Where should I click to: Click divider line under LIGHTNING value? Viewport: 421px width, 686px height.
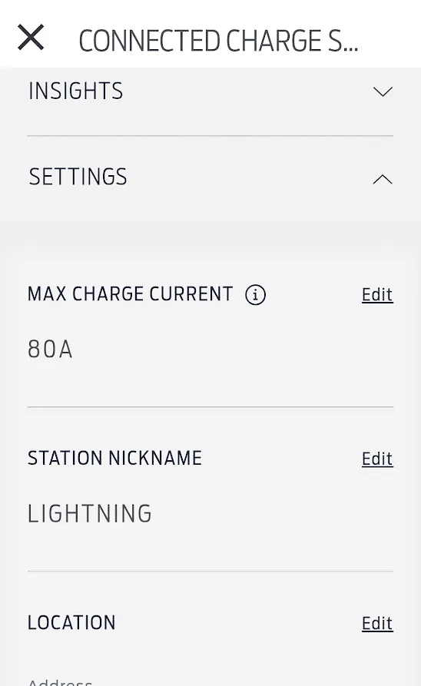coord(210,571)
